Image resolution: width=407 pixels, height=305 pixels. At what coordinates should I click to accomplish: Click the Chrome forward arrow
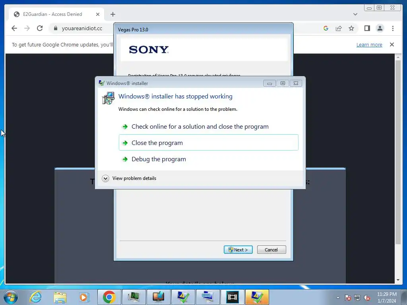(x=27, y=28)
